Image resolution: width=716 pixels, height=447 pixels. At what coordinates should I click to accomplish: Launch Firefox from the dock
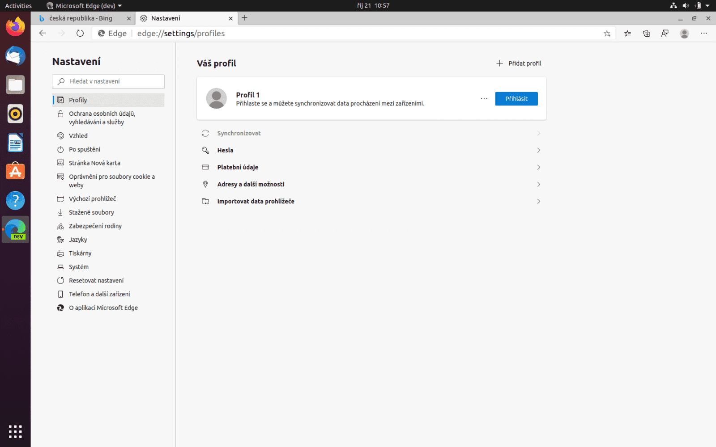pyautogui.click(x=15, y=26)
